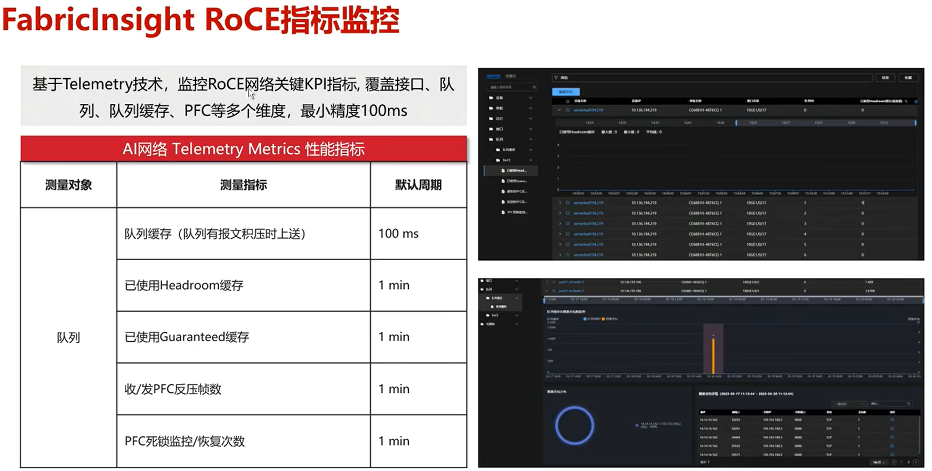Open serverleaf link in the queue 0 row
Screen dimensions: 932x471
(589, 110)
